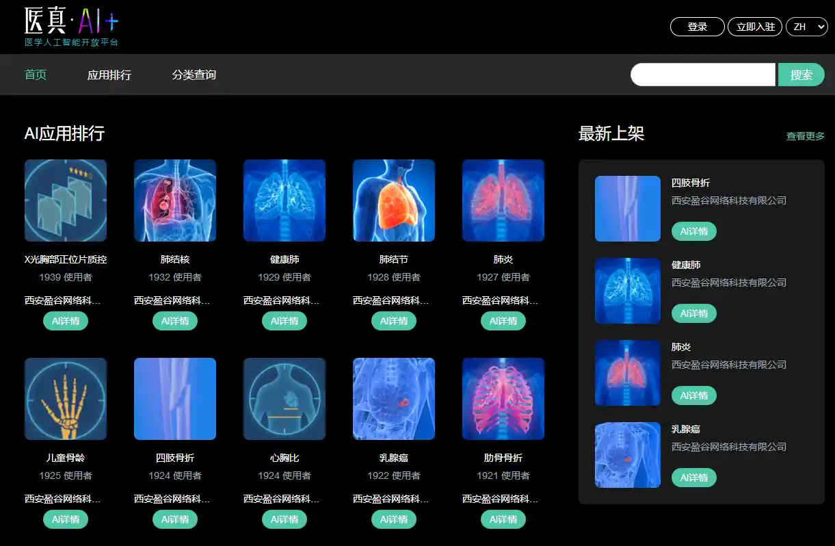Image resolution: width=835 pixels, height=546 pixels.
Task: Click the 登录 login button
Action: 697,27
